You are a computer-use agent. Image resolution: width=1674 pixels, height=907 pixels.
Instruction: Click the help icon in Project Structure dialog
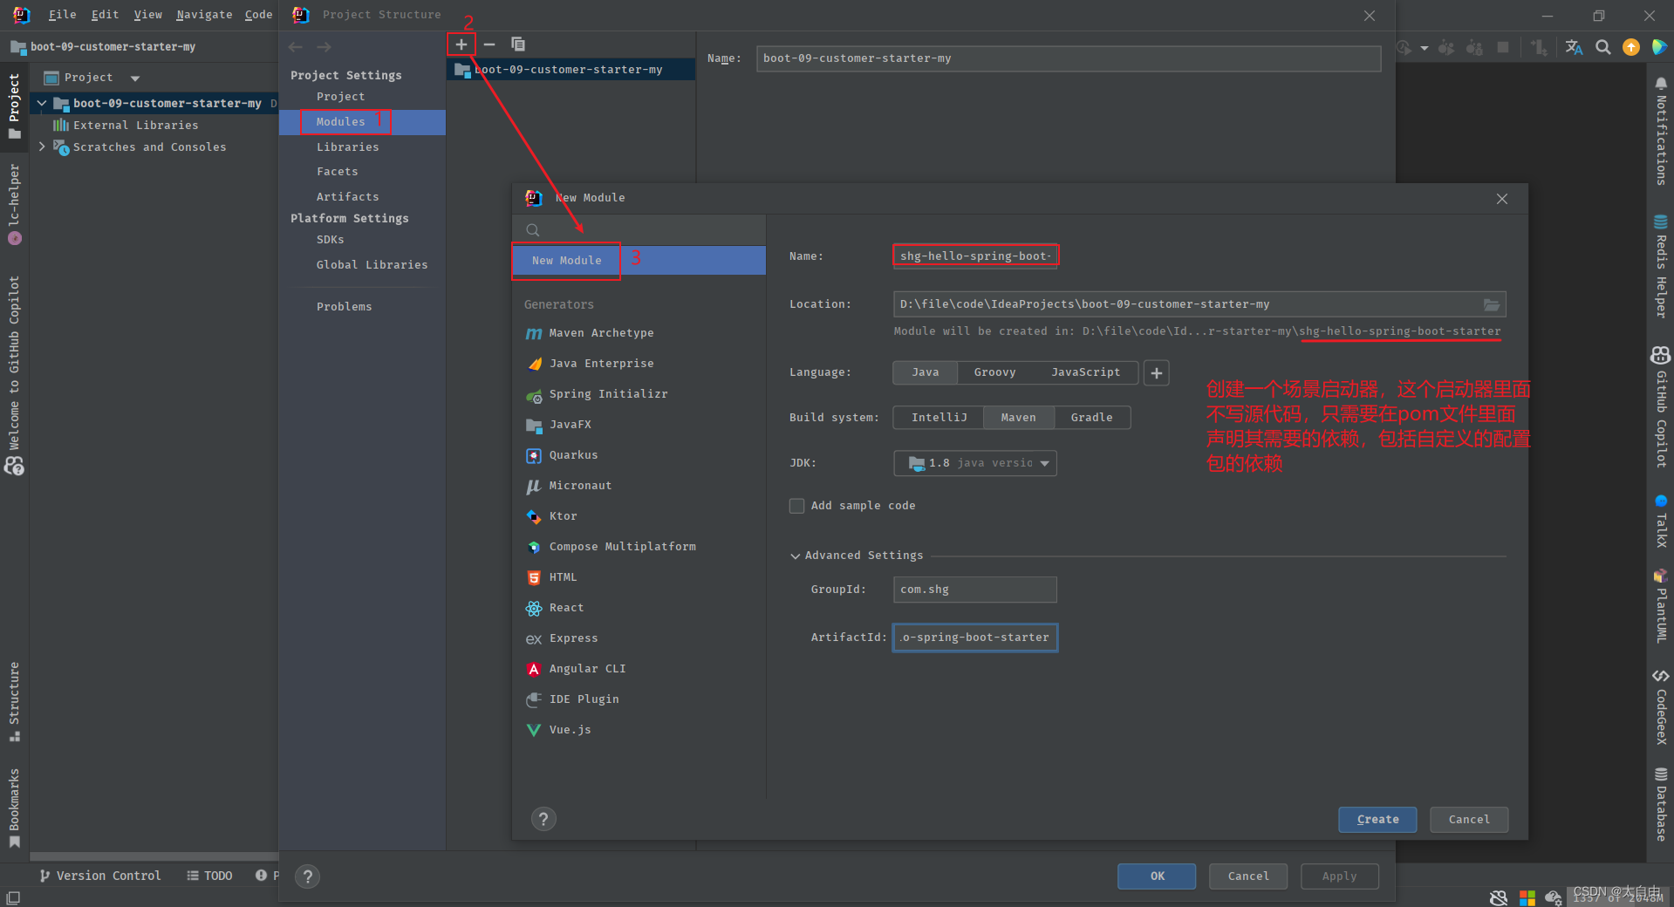[307, 876]
